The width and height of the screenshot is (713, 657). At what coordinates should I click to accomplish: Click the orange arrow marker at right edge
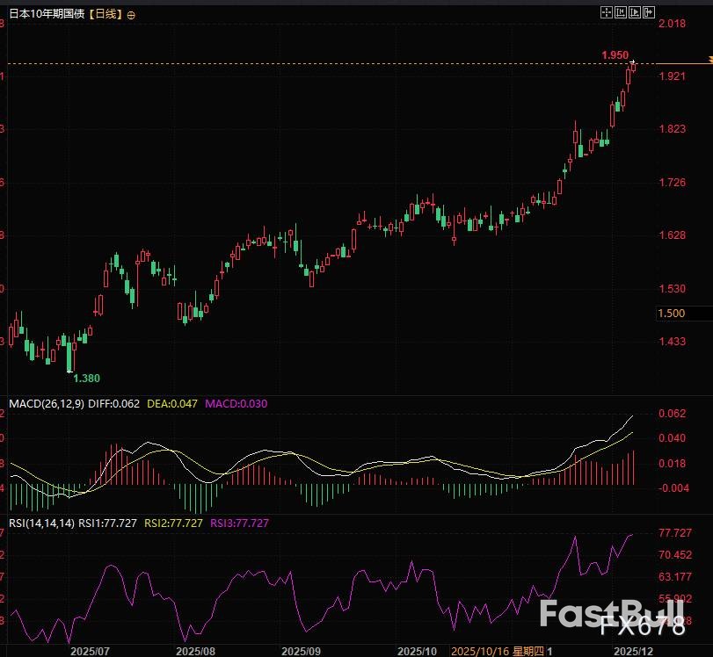pos(709,60)
